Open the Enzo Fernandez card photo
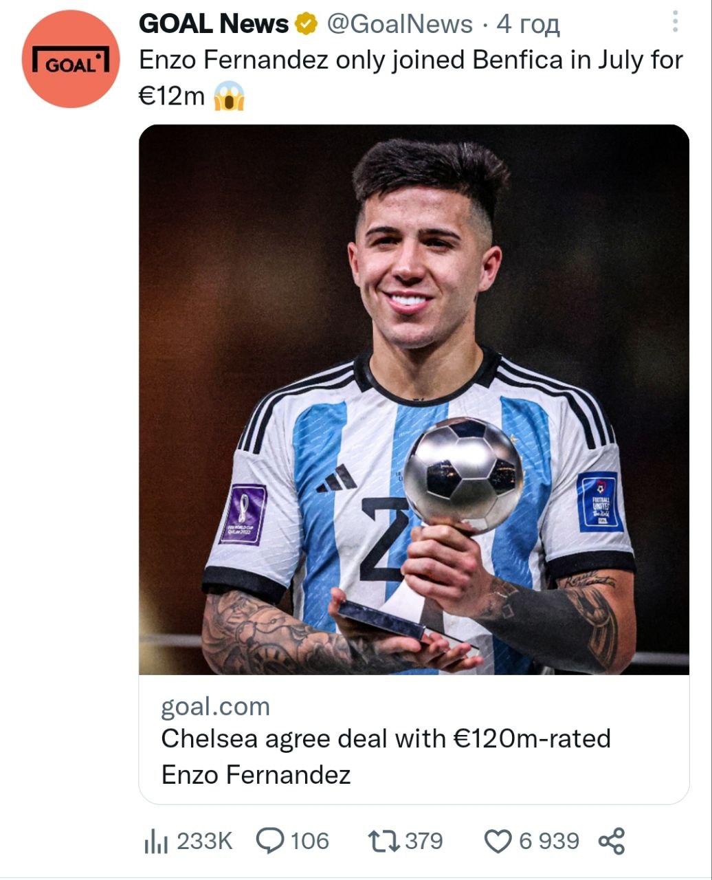This screenshot has height=880, width=712. (414, 399)
